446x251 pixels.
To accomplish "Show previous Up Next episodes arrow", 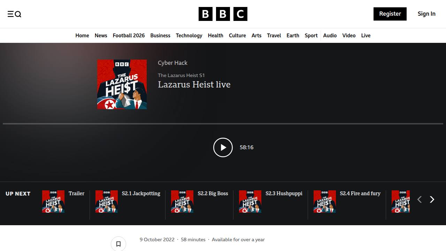I will (x=420, y=199).
